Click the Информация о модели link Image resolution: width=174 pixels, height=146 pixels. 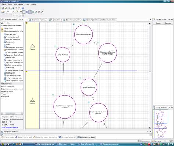10,127
